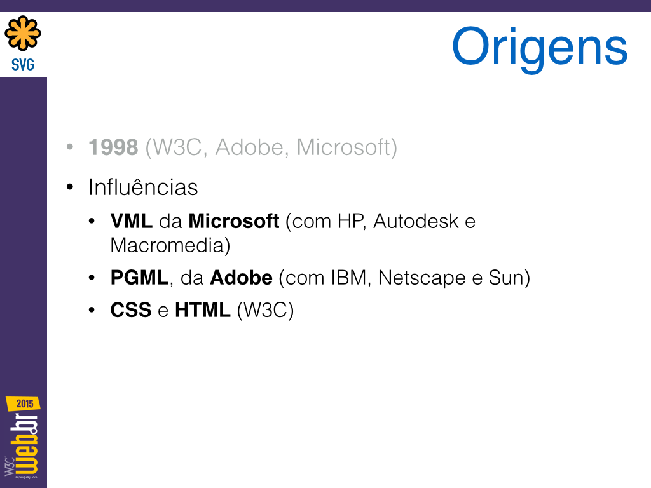Image resolution: width=651 pixels, height=488 pixels.
Task: Click the small W3C logo in sidebar
Action: [x=9, y=466]
